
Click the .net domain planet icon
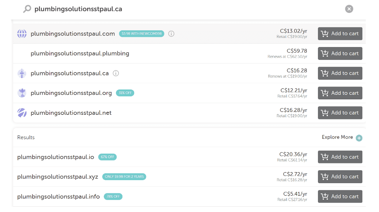pyautogui.click(x=22, y=113)
